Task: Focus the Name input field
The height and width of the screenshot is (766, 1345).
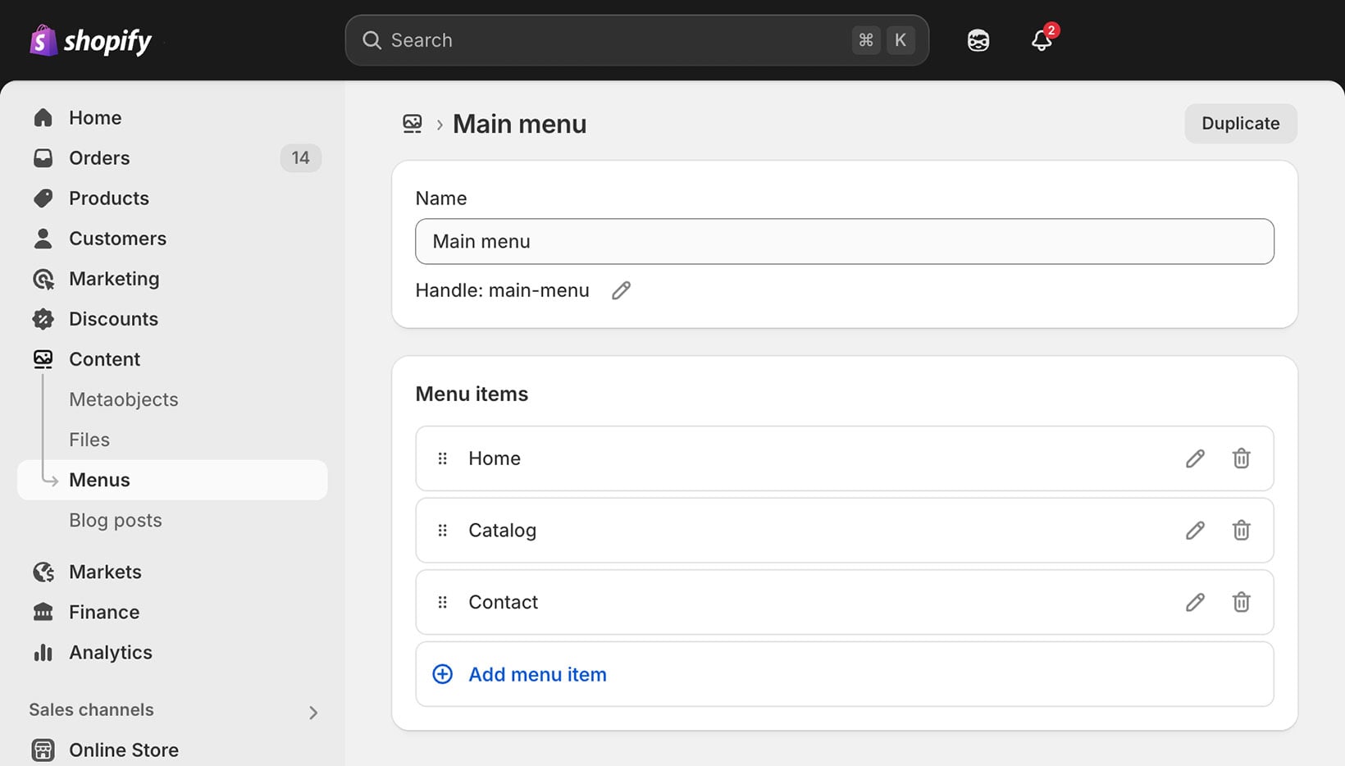Action: pyautogui.click(x=844, y=241)
